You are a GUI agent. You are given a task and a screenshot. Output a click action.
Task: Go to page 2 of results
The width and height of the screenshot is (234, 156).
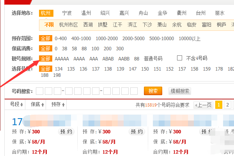pyautogui.click(x=227, y=105)
